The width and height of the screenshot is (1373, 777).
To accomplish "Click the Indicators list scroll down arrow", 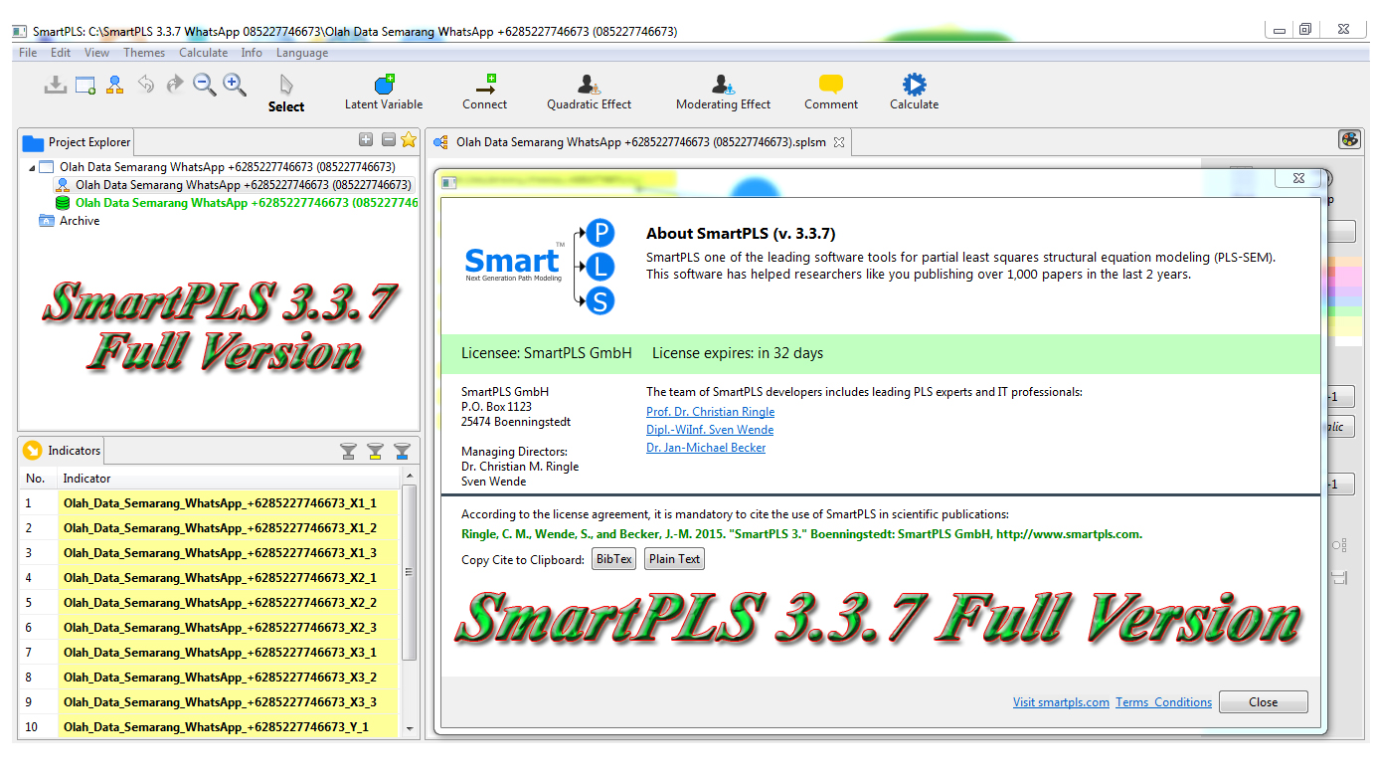I will pyautogui.click(x=409, y=729).
